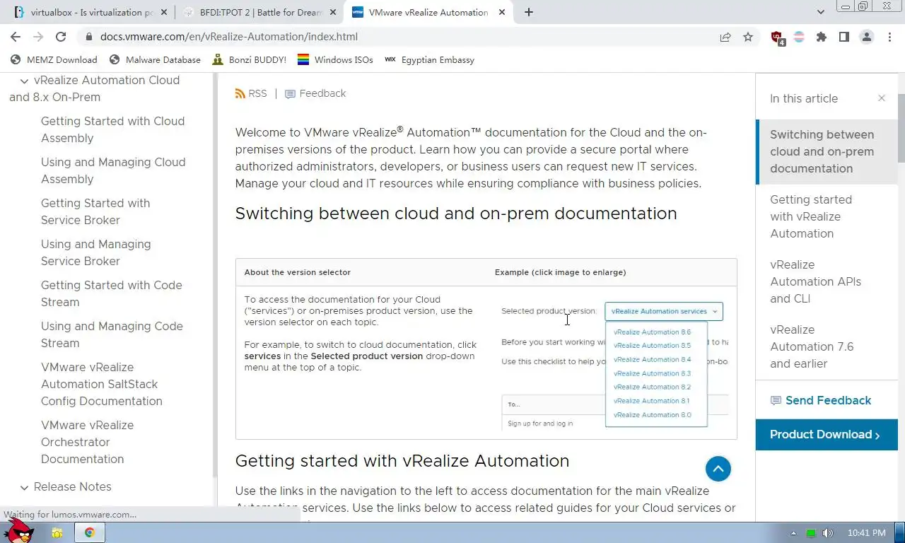
Task: Select the VMware vRealize Automation tab
Action: (428, 12)
